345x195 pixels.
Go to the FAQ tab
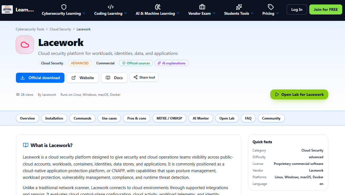[x=248, y=118]
